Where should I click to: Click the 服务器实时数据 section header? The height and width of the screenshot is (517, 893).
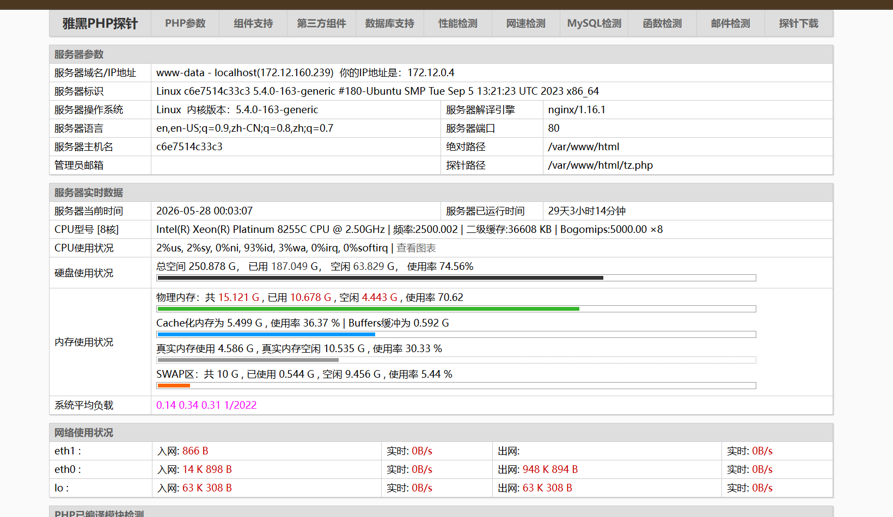pos(89,193)
